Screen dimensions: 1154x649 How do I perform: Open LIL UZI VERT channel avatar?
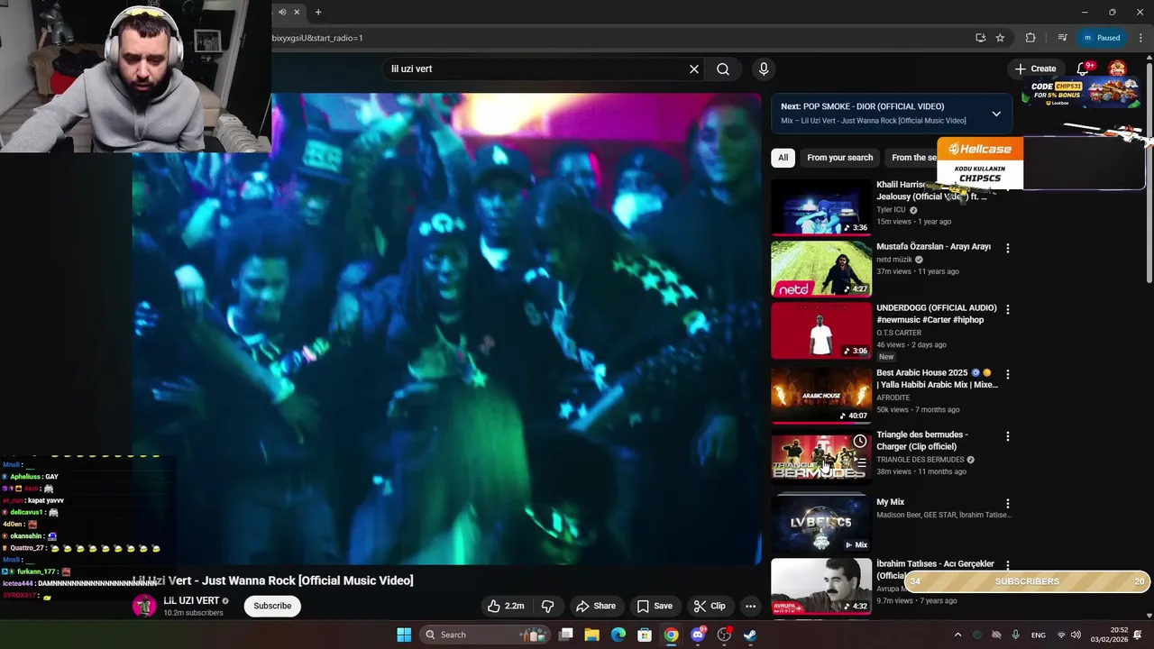coord(144,606)
